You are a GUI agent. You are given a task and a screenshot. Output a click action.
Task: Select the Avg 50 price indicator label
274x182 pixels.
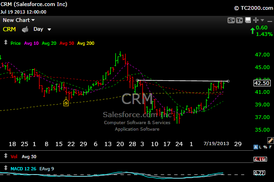pyautogui.click(x=67, y=43)
